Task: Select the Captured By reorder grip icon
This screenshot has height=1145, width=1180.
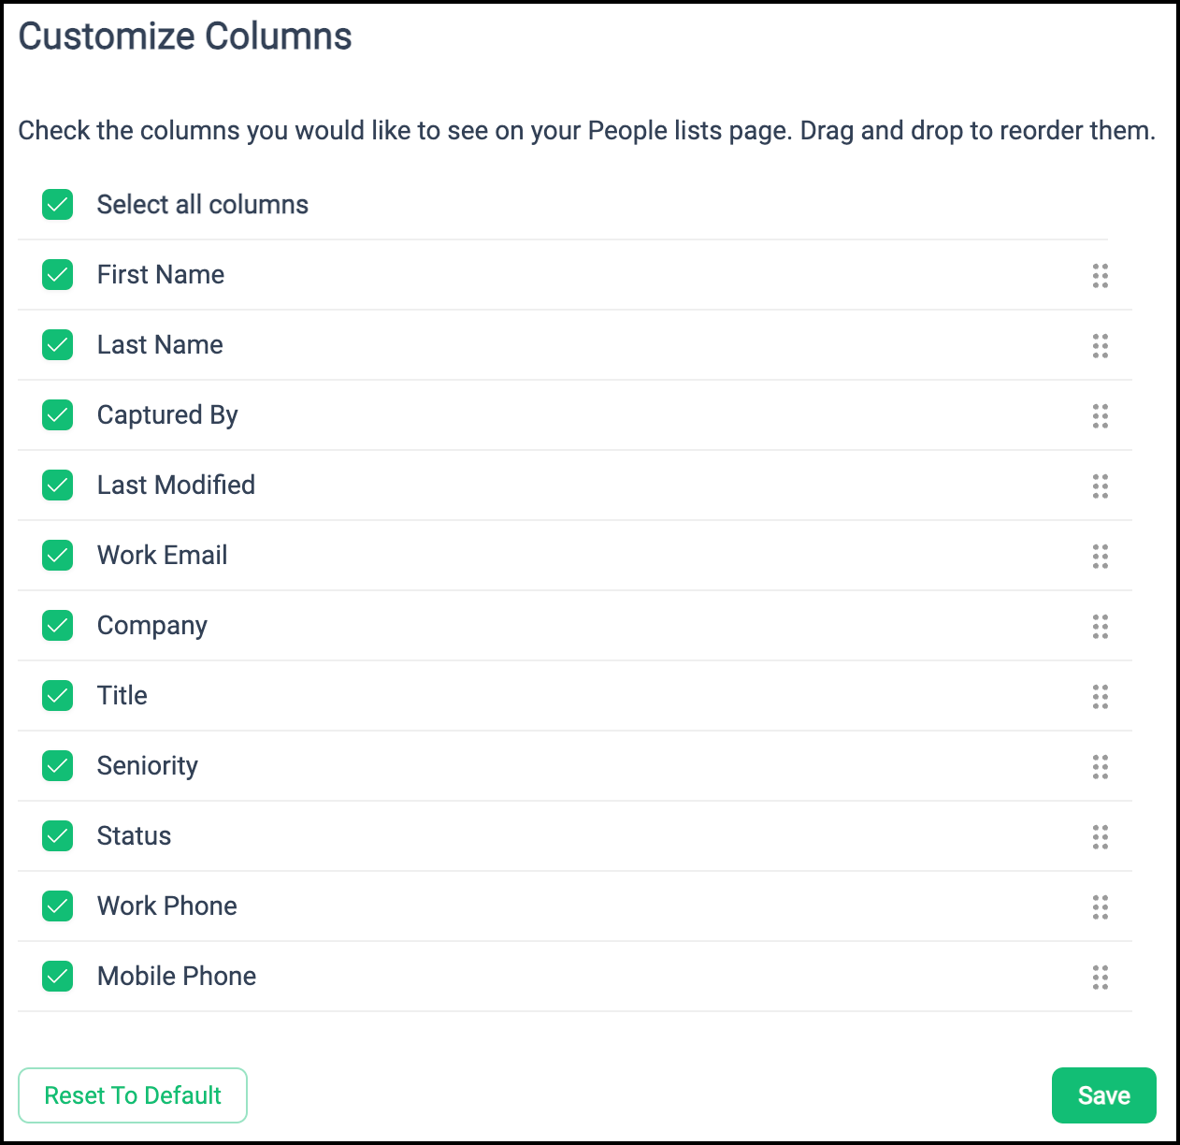Action: click(1101, 416)
